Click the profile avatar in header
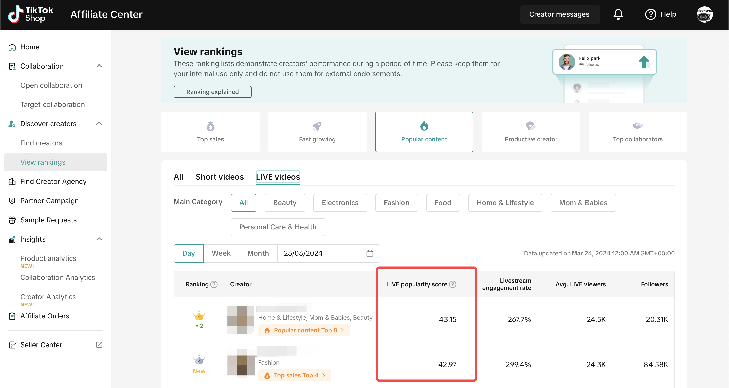This screenshot has width=729, height=388. (x=704, y=14)
